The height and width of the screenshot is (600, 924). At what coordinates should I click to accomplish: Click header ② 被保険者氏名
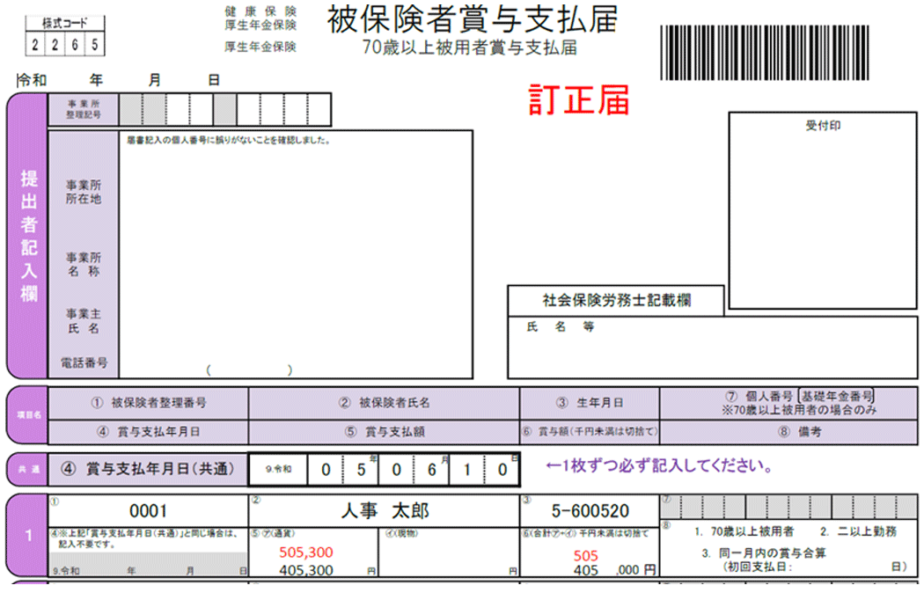(385, 403)
